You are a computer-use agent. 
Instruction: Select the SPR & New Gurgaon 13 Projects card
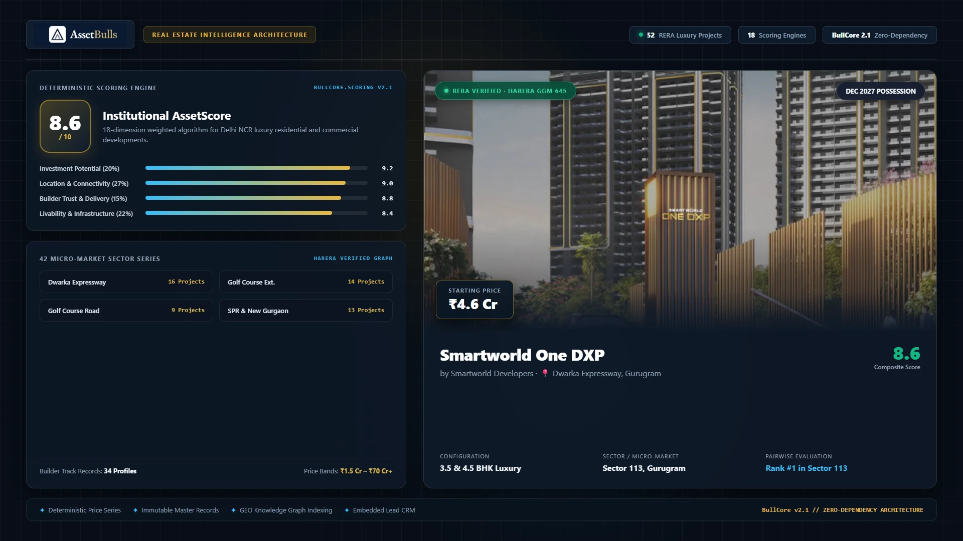point(306,311)
